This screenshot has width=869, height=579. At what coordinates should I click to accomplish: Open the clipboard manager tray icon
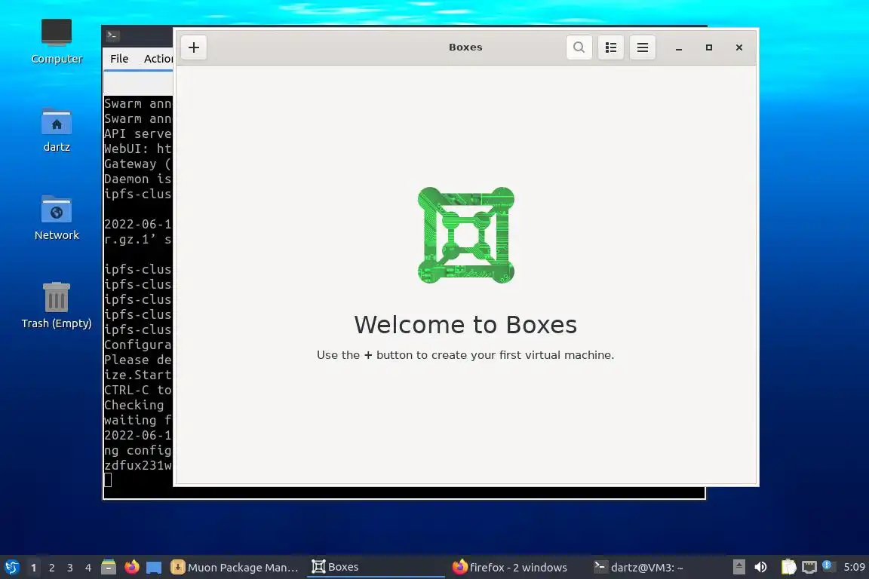tap(788, 567)
